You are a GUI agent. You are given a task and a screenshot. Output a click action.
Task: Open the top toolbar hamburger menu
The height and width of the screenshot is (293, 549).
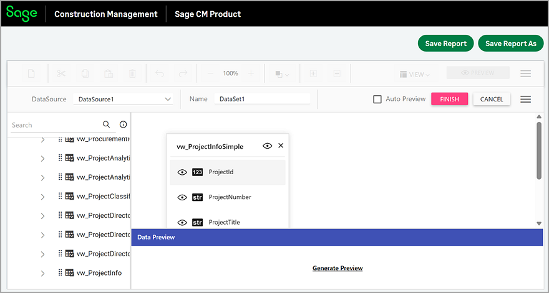525,73
